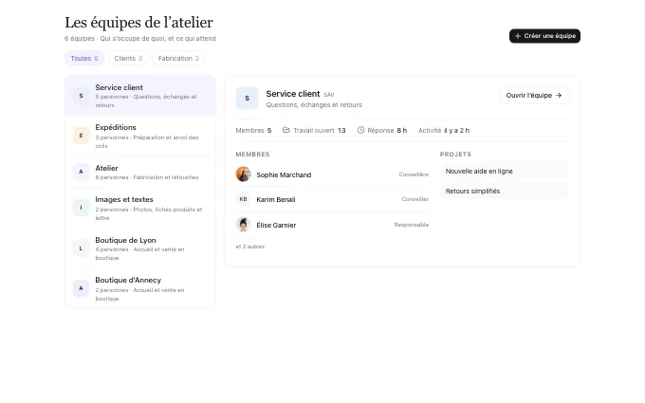Click the arrow icon in Ouvrir l'équipe
Screen dimensions: 645x403
pos(559,96)
